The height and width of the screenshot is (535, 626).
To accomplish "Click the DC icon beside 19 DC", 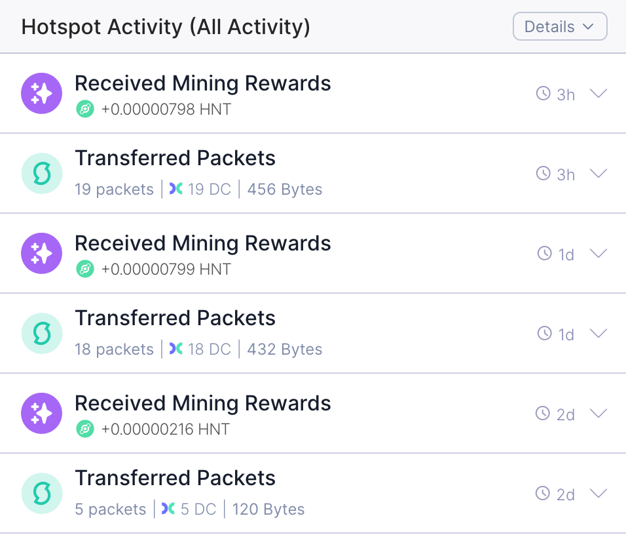I will tap(175, 189).
